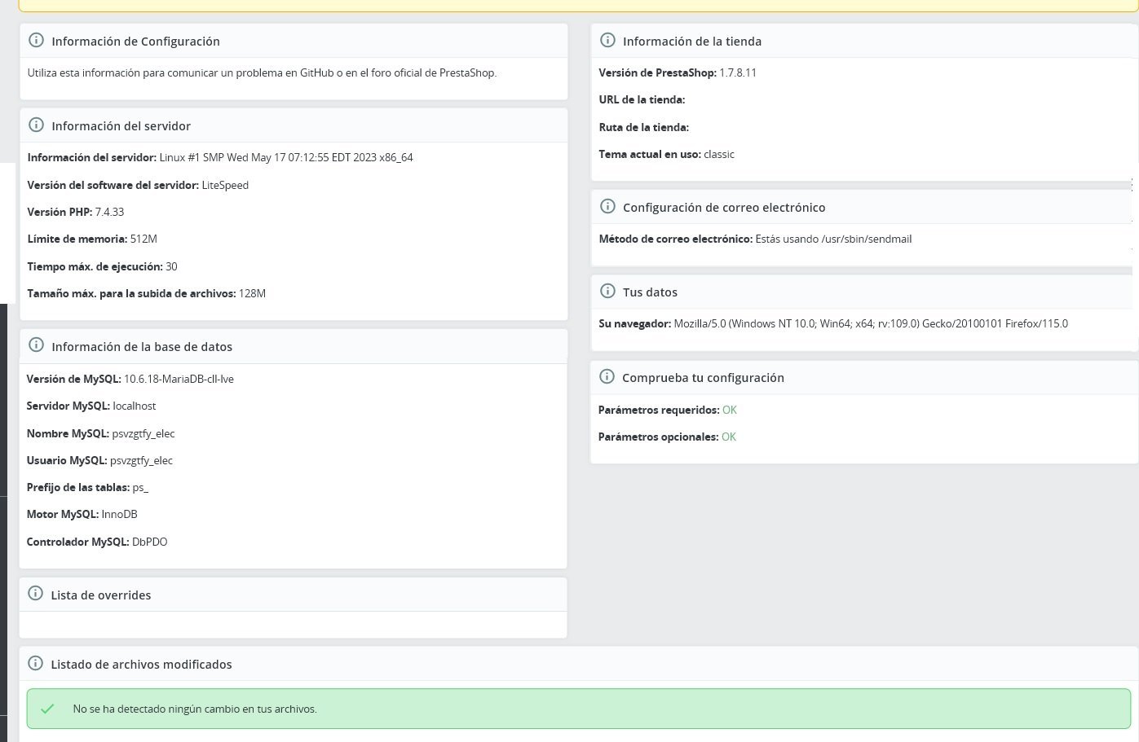Viewport: 1139px width, 742px height.
Task: Click the OK status for Parámetros opcionales
Action: click(x=729, y=437)
